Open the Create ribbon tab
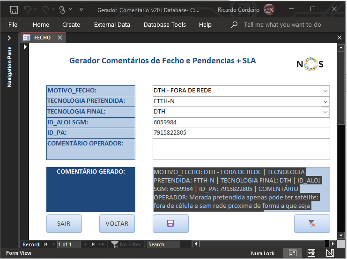Viewport: 347px width, 259px height. (71, 24)
